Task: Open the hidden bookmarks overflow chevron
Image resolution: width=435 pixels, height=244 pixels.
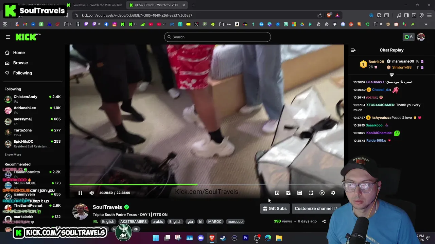Action: (425, 24)
